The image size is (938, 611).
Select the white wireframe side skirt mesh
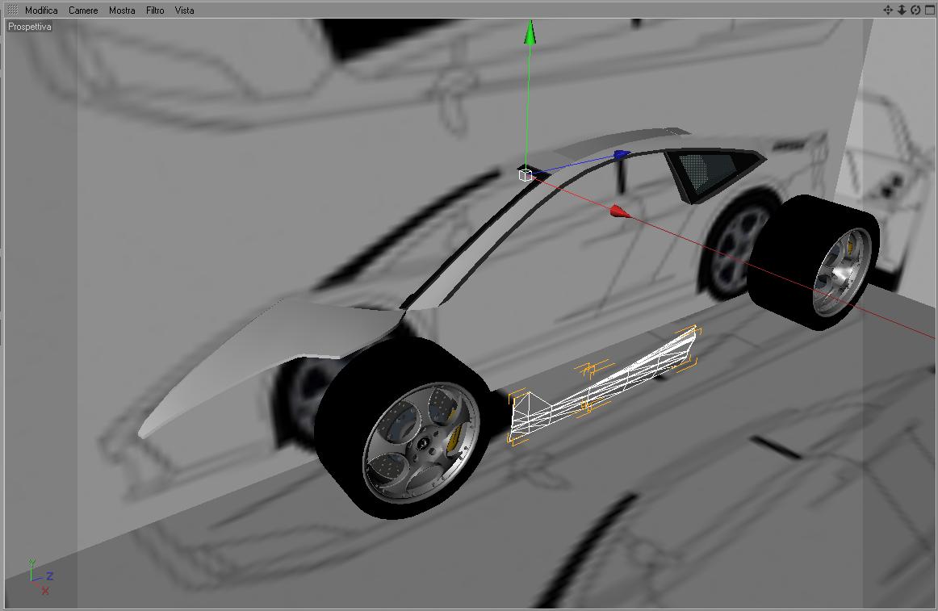(603, 383)
